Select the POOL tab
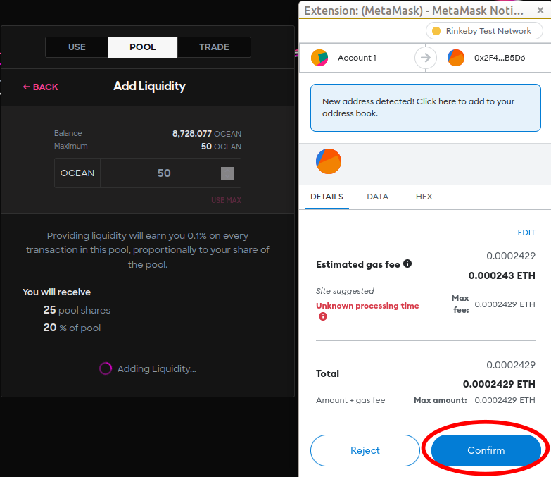551x477 pixels. point(142,47)
